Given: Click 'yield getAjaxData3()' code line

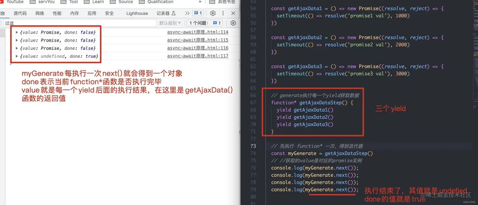Looking at the screenshot, I should pos(305,124).
